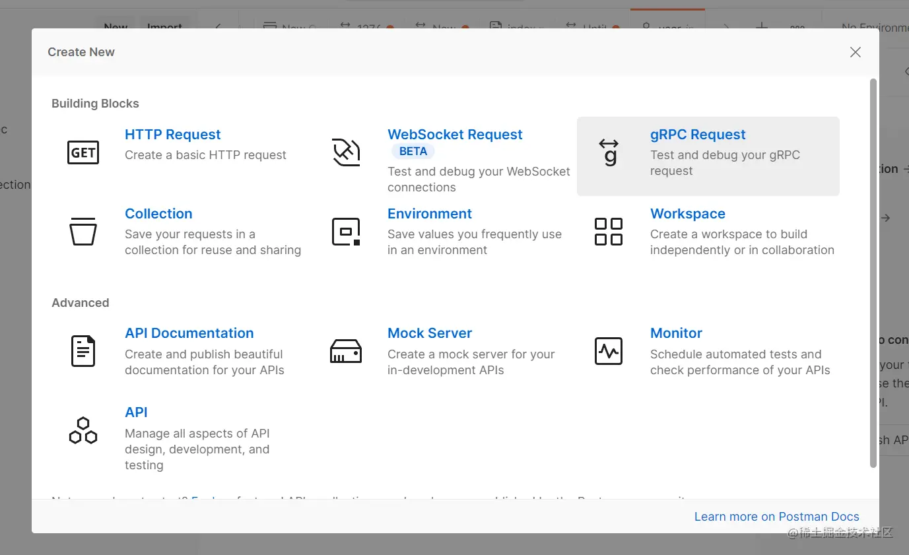The width and height of the screenshot is (909, 555).
Task: Click the Collection bucket icon
Action: point(83,232)
